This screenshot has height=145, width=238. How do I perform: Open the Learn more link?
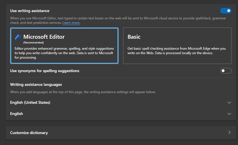(71, 23)
